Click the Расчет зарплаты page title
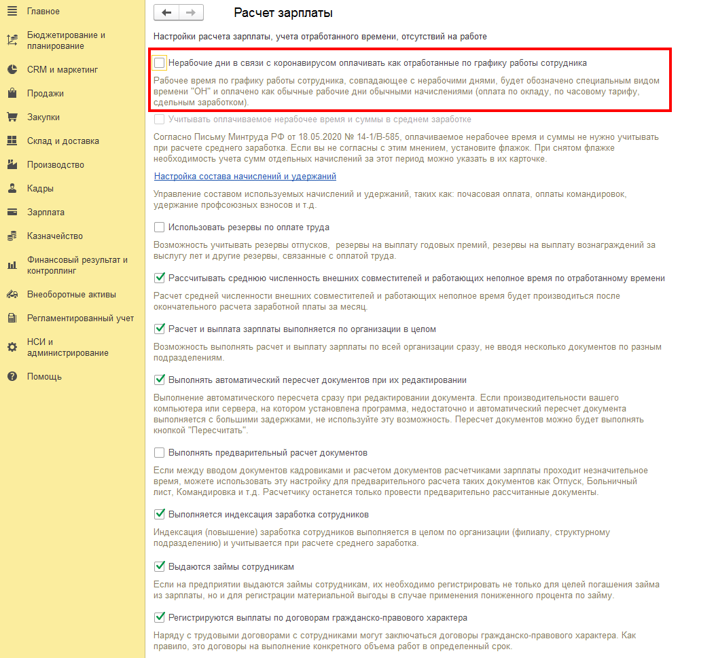This screenshot has height=658, width=716. (x=283, y=13)
